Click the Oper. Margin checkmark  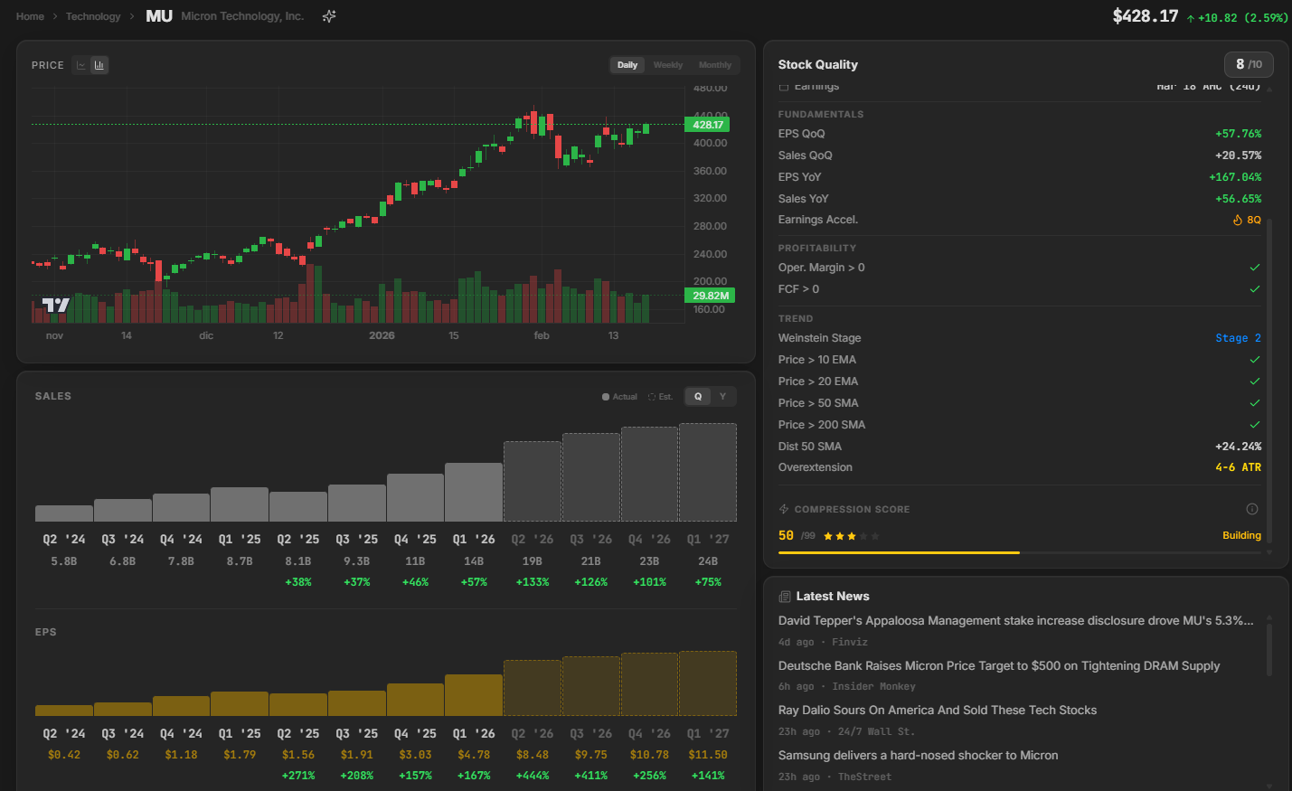(x=1255, y=268)
